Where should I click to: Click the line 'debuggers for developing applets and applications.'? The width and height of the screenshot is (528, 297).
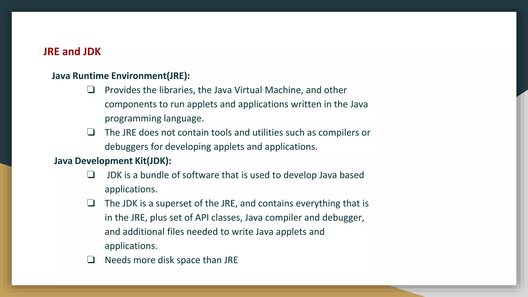coord(211,147)
